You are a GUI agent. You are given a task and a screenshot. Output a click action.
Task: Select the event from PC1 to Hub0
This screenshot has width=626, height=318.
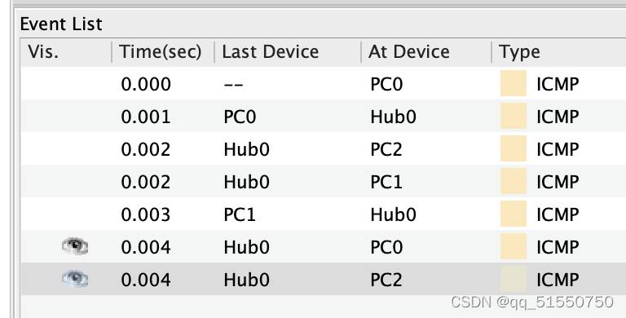coord(324,214)
